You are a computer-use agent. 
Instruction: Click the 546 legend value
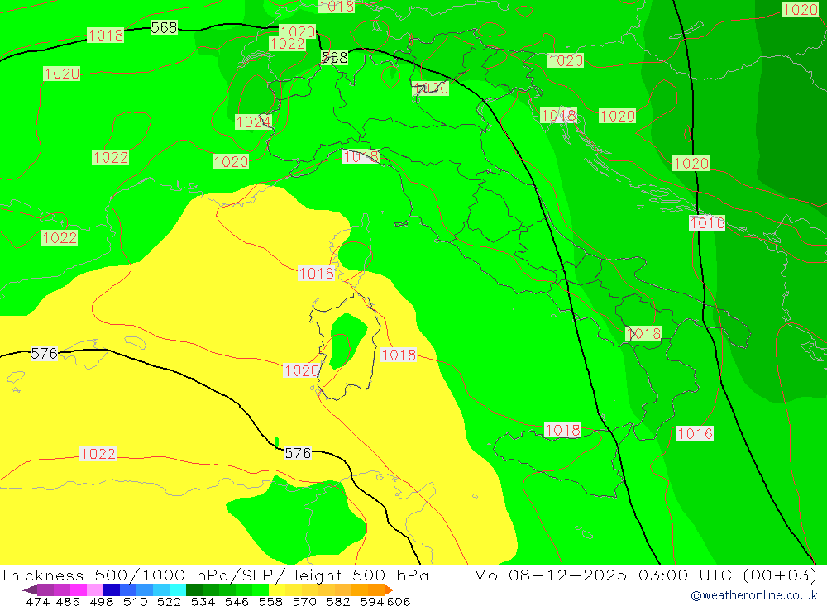point(237,601)
